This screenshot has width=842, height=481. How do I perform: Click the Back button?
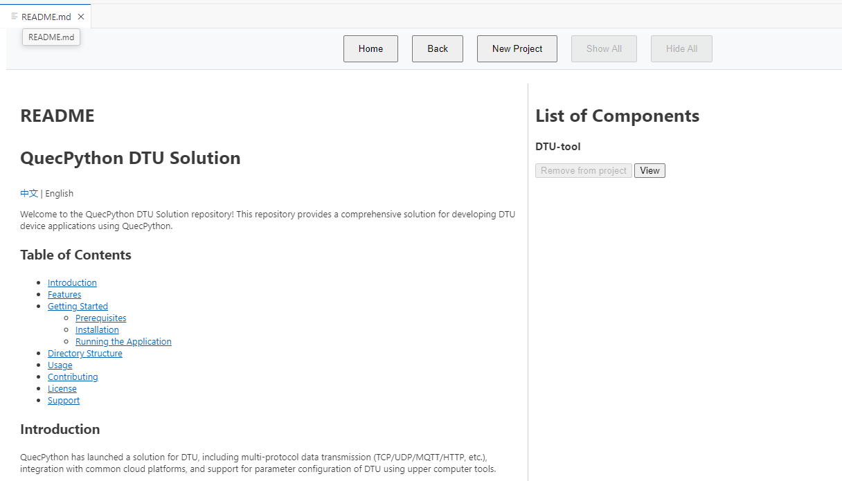click(x=438, y=48)
